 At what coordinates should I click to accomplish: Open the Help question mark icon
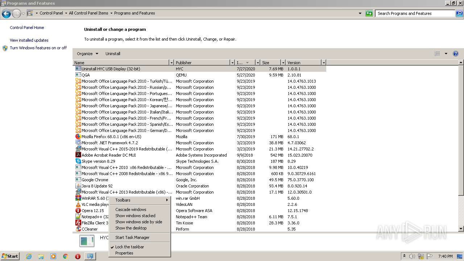coord(456,54)
